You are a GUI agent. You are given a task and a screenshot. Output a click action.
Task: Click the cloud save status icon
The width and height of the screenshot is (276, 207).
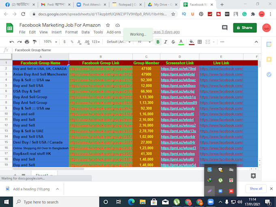118,25
